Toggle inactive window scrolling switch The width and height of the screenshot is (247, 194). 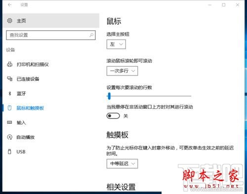[113, 116]
